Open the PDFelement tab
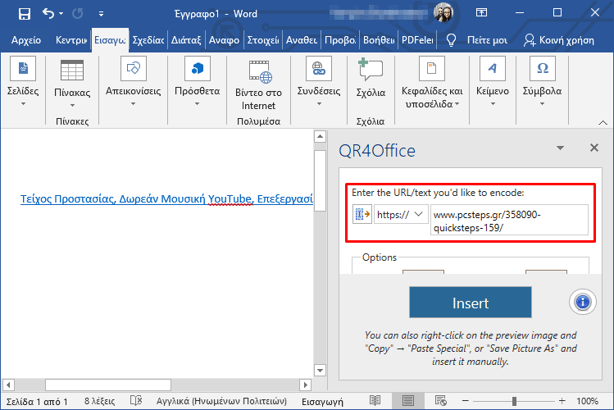 tap(417, 40)
